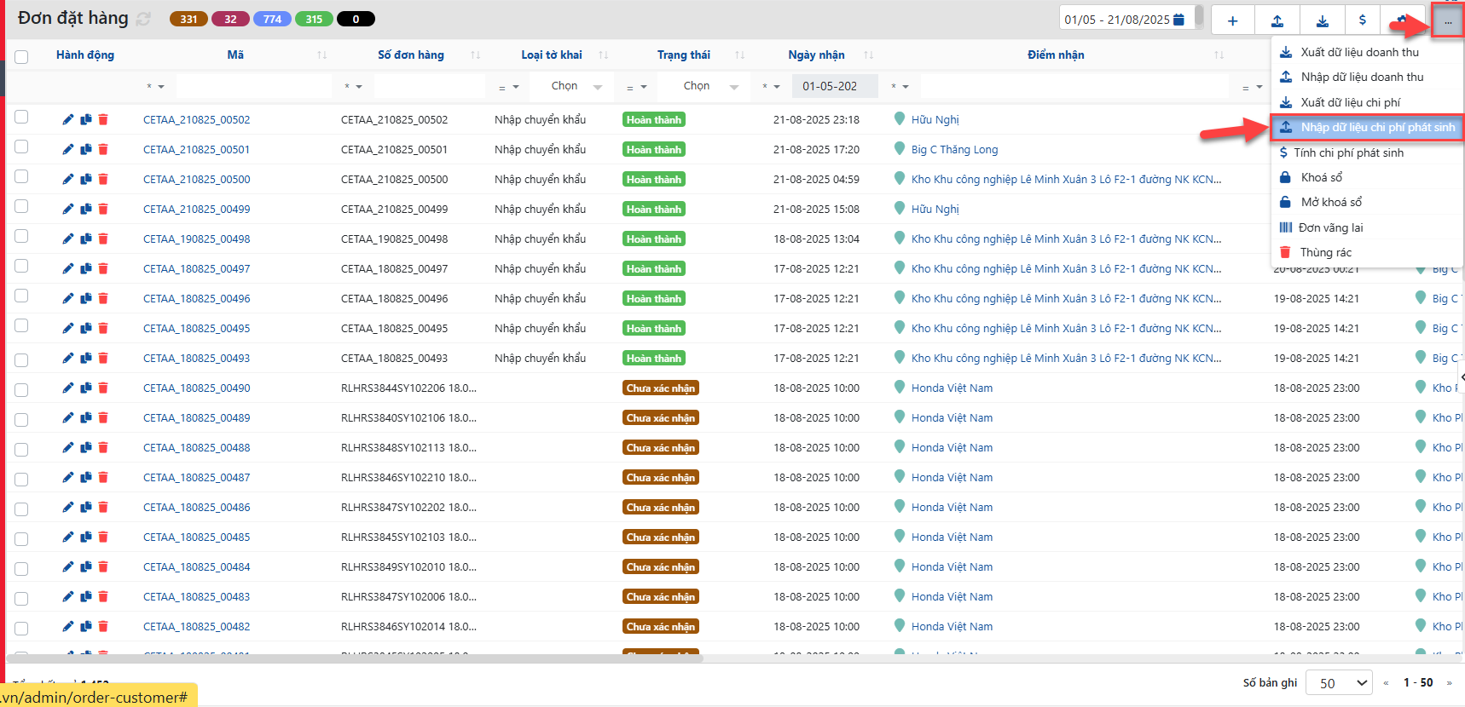
Task: Edit order CETAA_180825_00484 with pencil icon
Action: pyautogui.click(x=68, y=566)
